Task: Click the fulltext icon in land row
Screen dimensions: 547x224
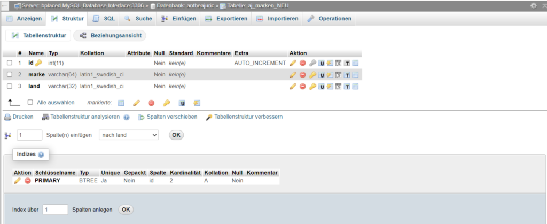Action: (x=347, y=86)
